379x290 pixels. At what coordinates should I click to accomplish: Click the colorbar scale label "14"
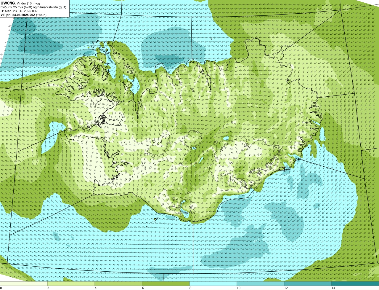[x=333, y=288]
